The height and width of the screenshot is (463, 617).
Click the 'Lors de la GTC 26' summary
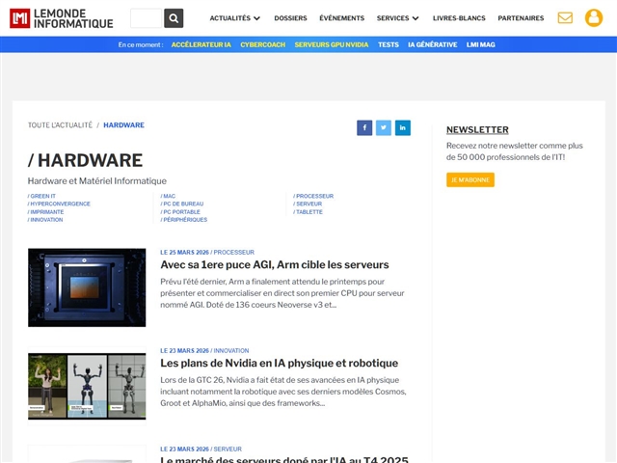pos(282,392)
